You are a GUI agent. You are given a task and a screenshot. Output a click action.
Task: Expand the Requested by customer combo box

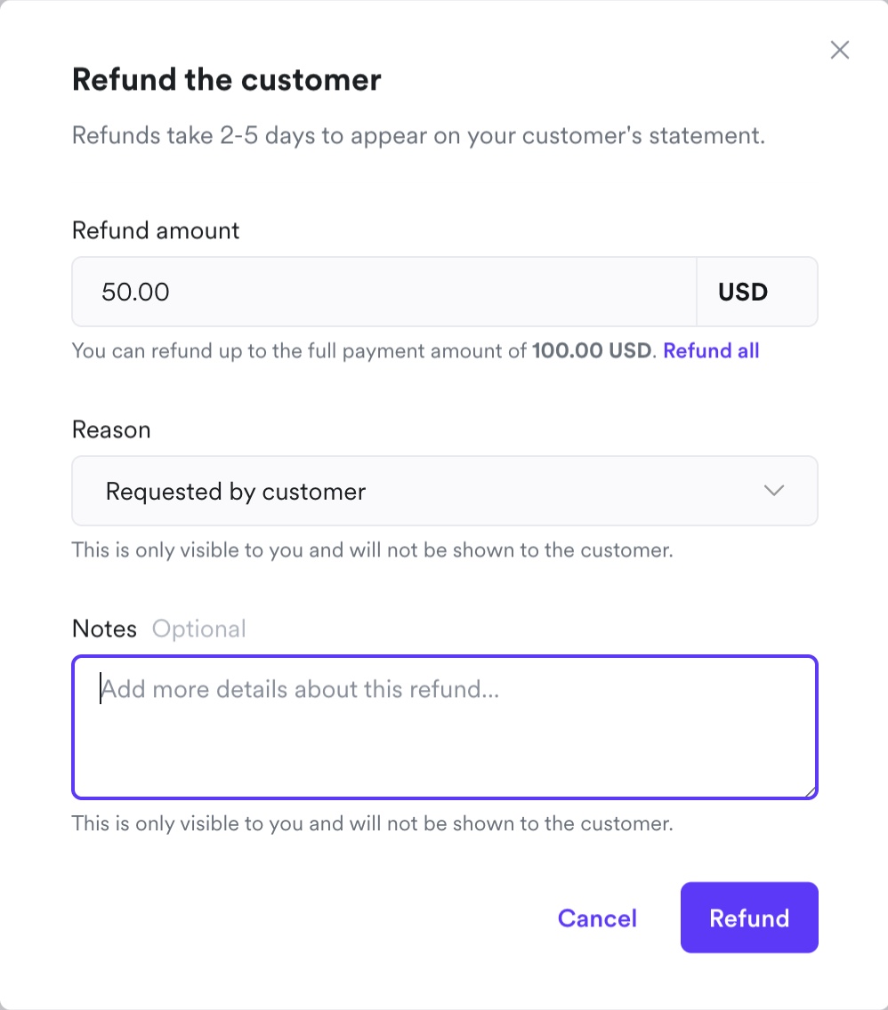click(x=445, y=490)
